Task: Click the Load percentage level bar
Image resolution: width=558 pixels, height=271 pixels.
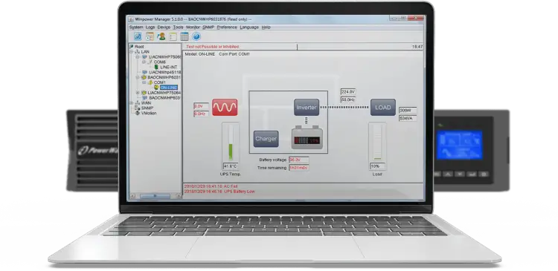Action: point(377,142)
